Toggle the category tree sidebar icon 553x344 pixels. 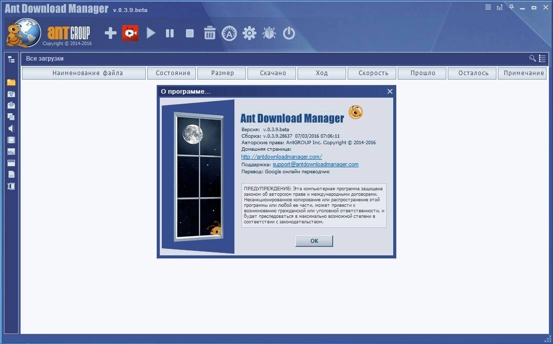click(x=12, y=59)
